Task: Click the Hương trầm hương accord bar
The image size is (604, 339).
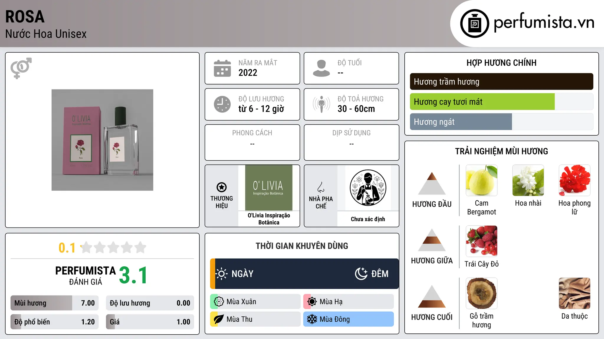Action: [x=502, y=82]
